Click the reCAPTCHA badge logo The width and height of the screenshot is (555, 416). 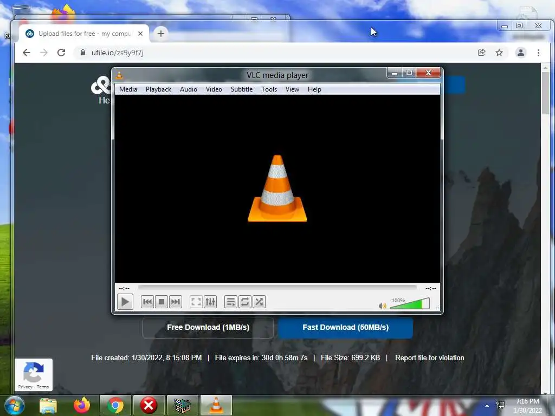pyautogui.click(x=33, y=372)
